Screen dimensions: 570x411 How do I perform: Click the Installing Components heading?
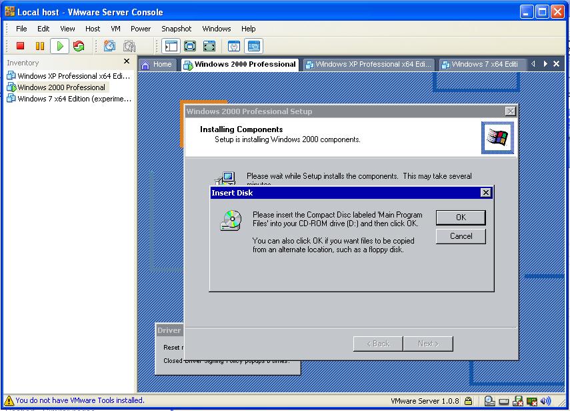click(x=241, y=129)
